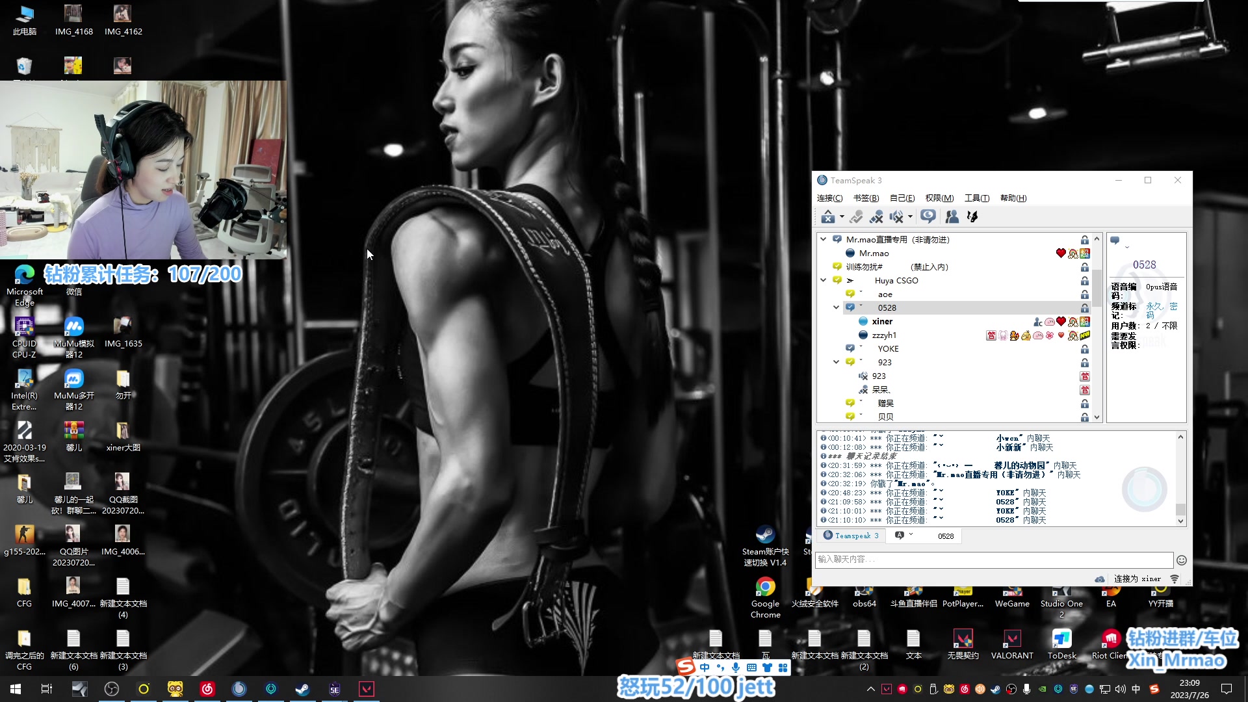Open the xiner大图 folder on the desktop

click(x=123, y=436)
